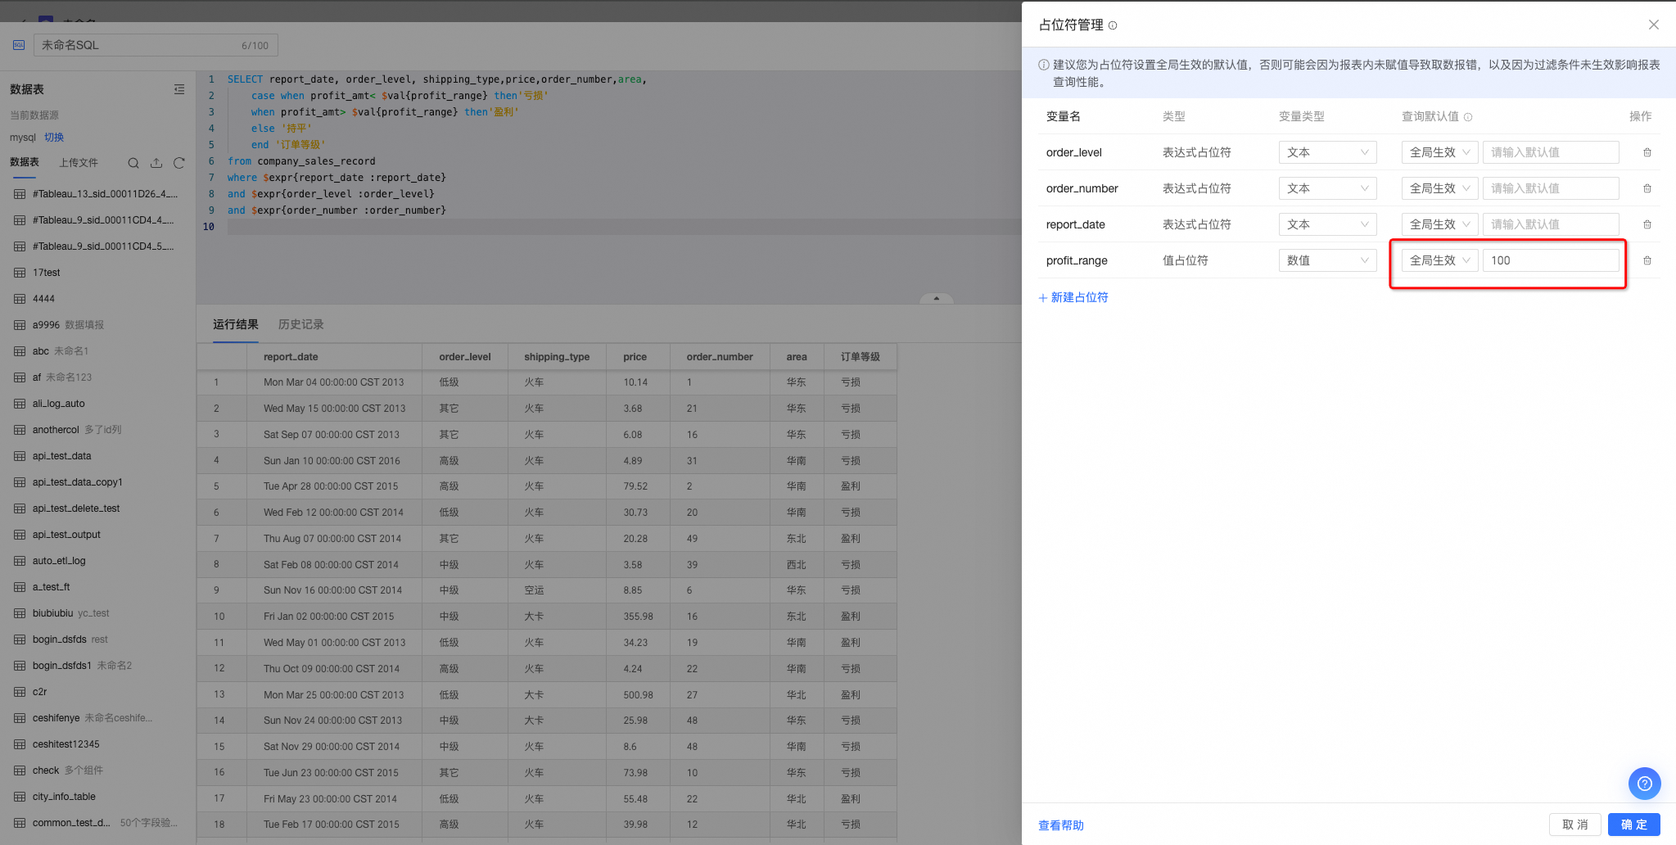Collapse the results pane with arrow handle
1676x845 pixels.
point(937,299)
